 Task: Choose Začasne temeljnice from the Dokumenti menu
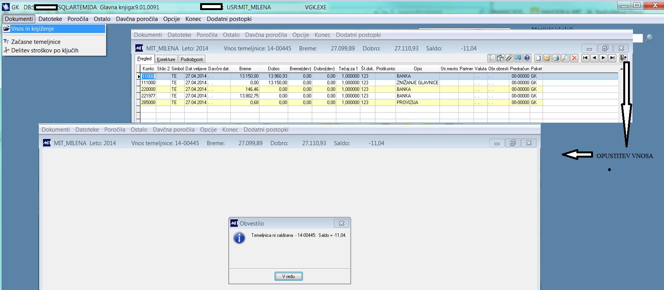36,42
